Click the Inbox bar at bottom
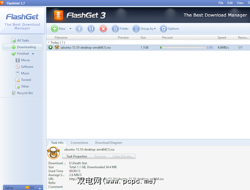The width and height of the screenshot is (250, 190). pos(23,187)
